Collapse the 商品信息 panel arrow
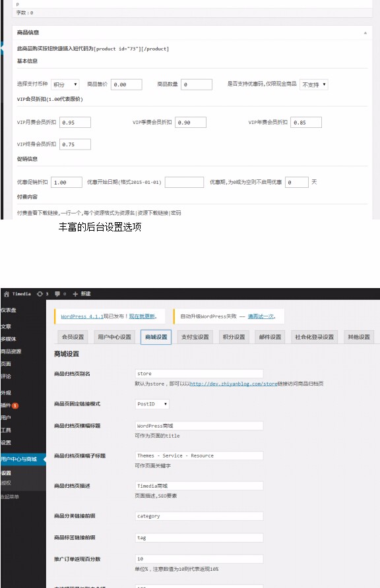 pos(365,33)
